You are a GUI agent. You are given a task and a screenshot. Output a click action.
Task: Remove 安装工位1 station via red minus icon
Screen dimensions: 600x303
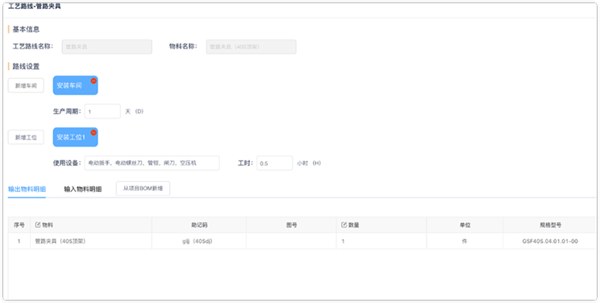94,132
